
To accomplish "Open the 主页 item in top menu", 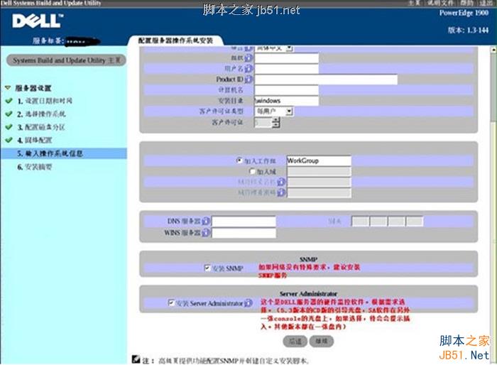I will pos(414,3).
